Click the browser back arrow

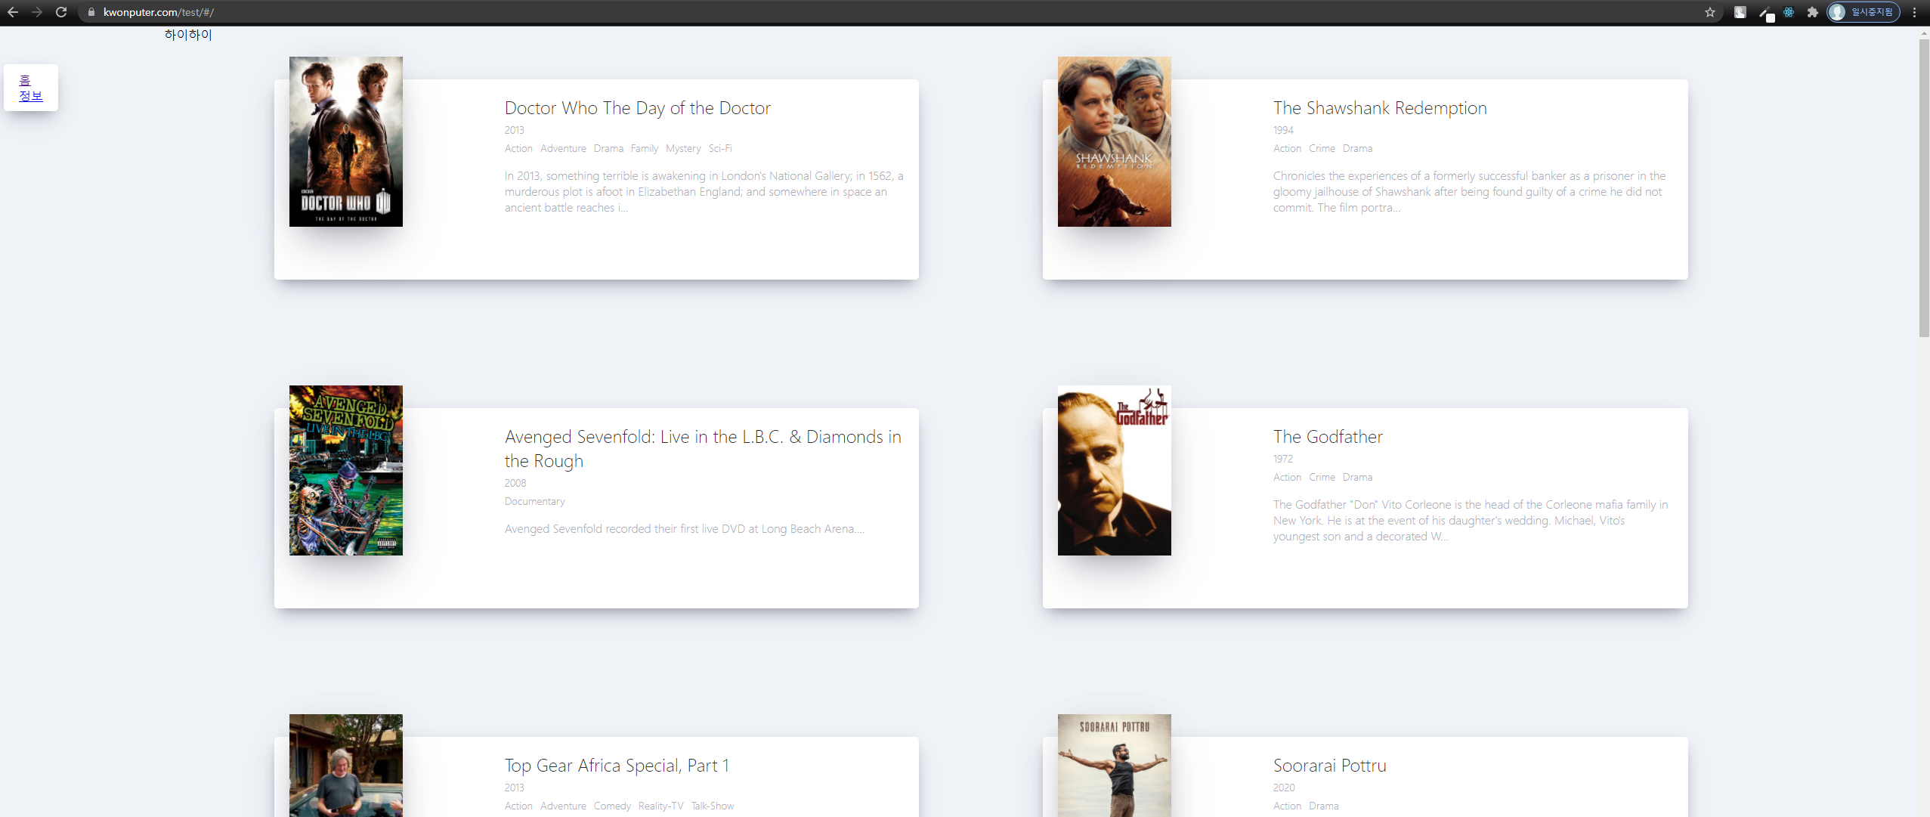(13, 12)
